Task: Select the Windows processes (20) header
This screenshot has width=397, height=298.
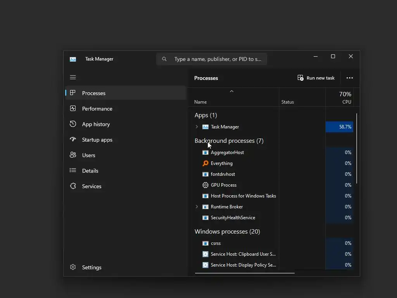Action: click(227, 232)
